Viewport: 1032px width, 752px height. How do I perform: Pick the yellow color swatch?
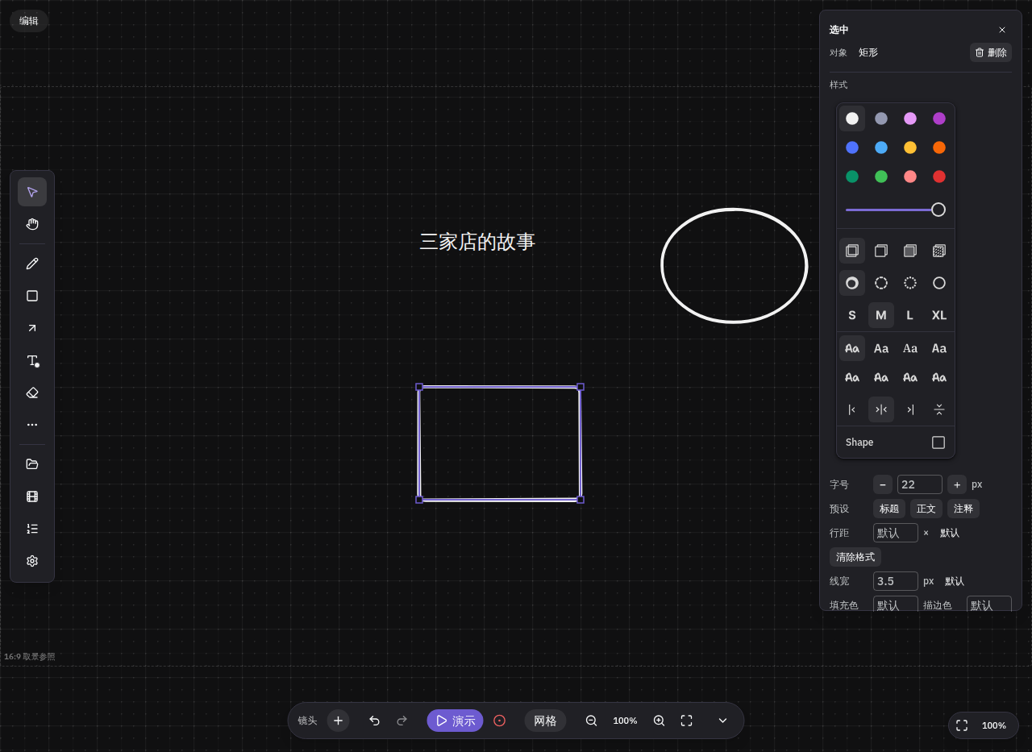(x=910, y=147)
